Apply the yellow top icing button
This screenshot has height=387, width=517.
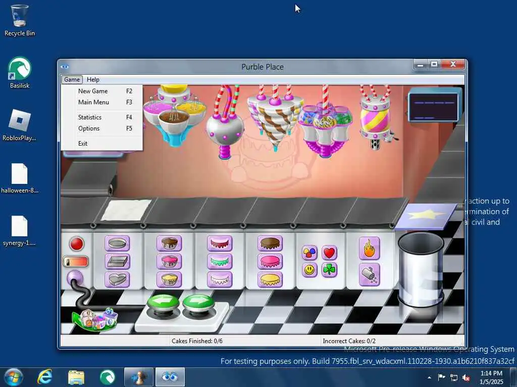coord(270,279)
